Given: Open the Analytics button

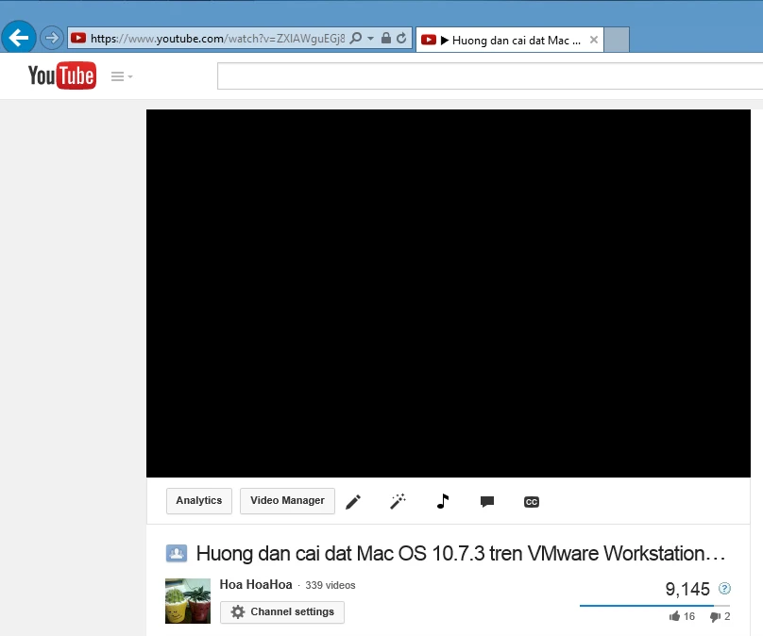Looking at the screenshot, I should click(198, 501).
